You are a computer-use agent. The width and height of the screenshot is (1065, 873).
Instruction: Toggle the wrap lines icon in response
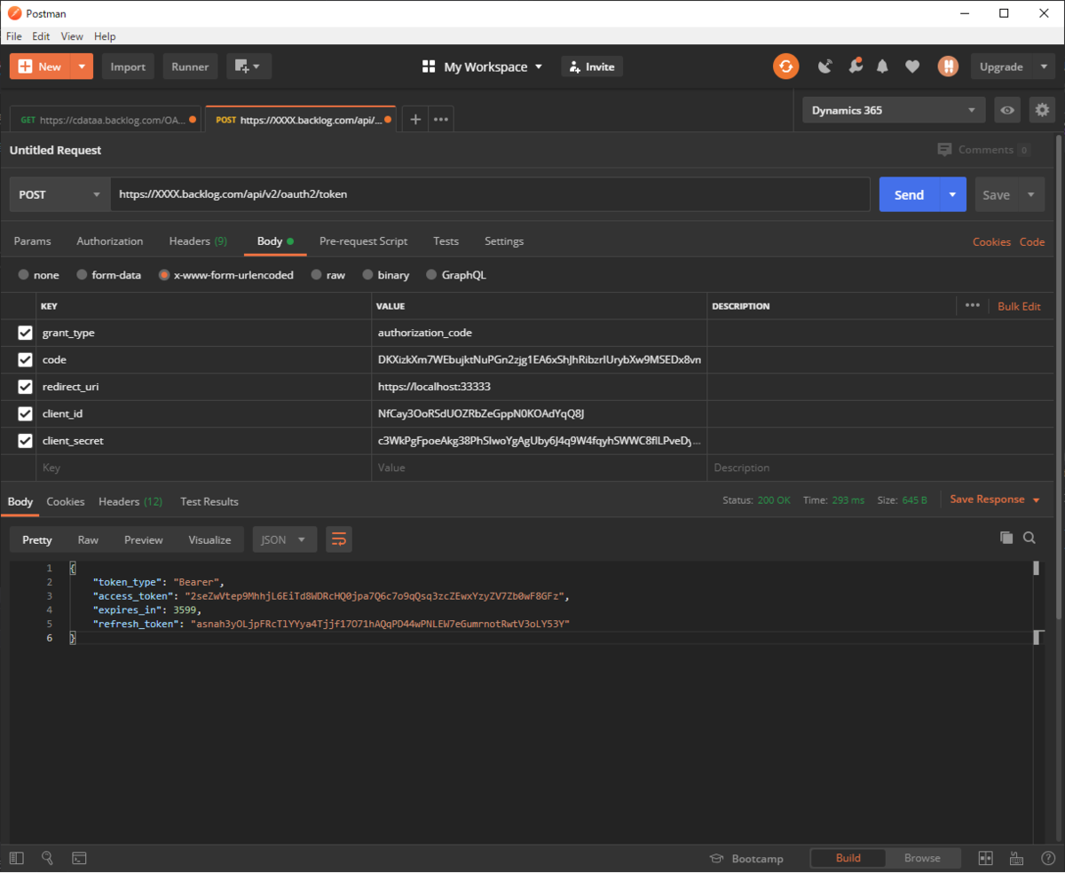point(338,539)
